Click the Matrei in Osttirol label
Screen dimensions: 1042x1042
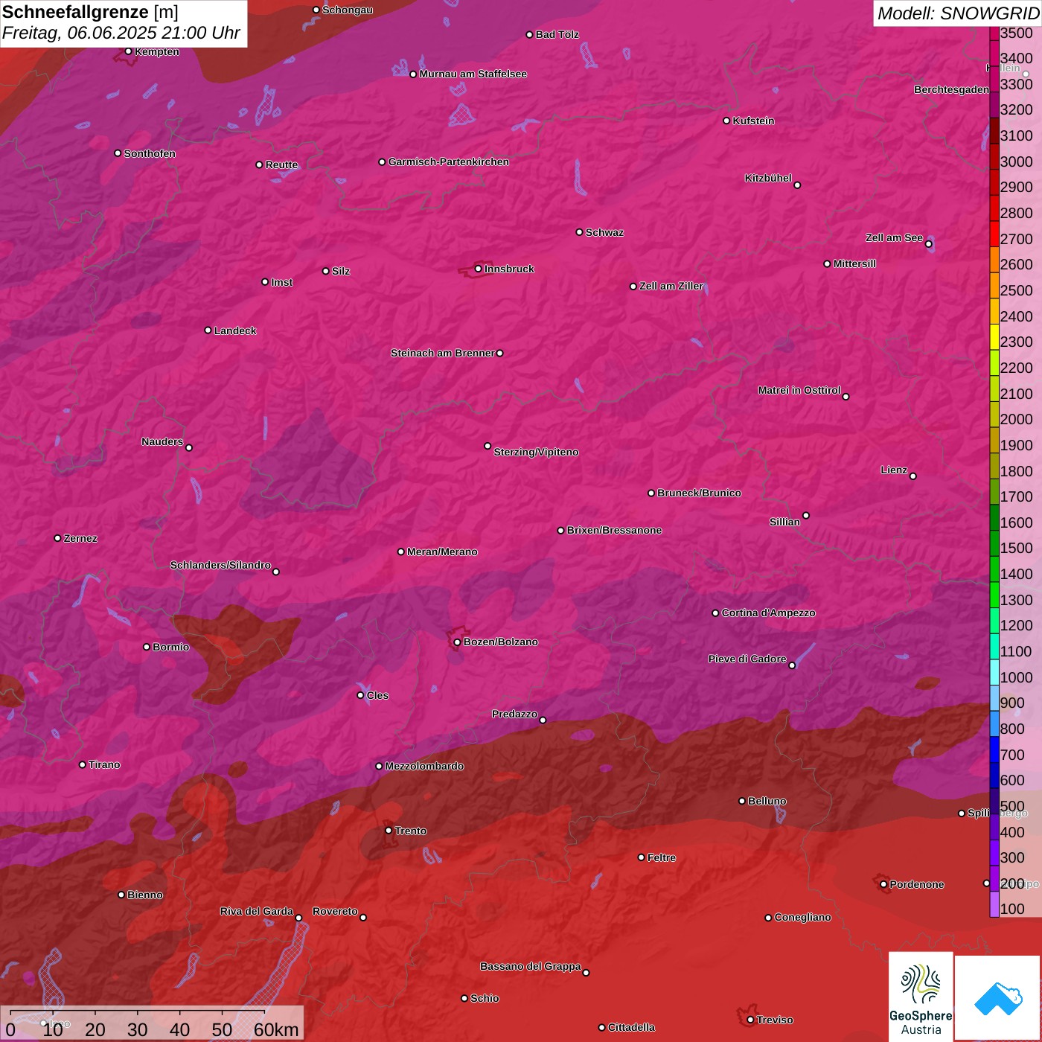click(799, 390)
